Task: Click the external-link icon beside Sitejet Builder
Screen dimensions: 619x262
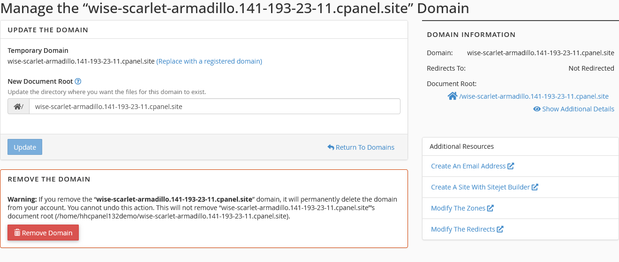Action: tap(535, 187)
